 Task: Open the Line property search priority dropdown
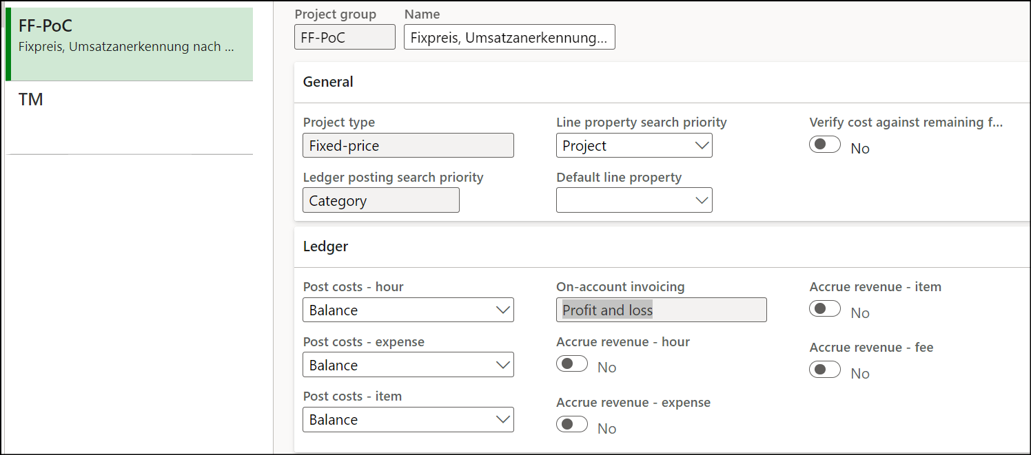pyautogui.click(x=702, y=145)
